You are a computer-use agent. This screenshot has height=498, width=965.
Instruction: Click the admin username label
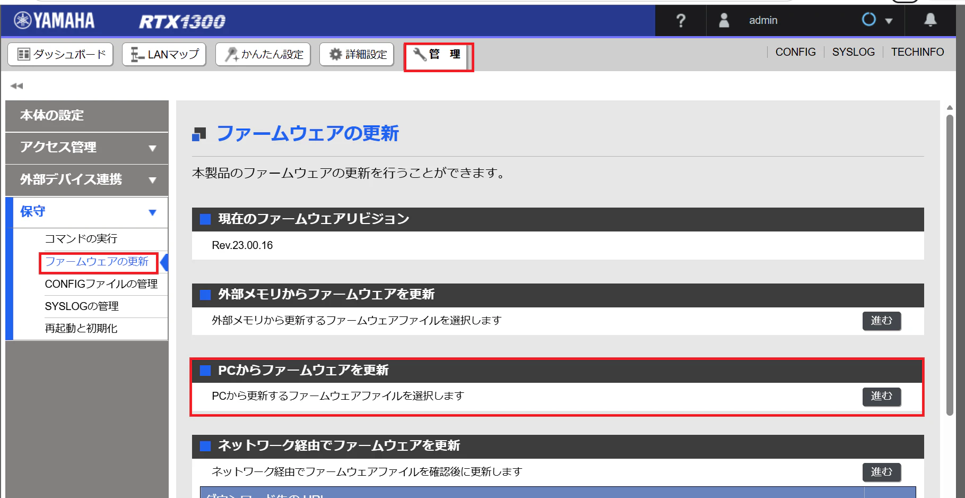763,20
